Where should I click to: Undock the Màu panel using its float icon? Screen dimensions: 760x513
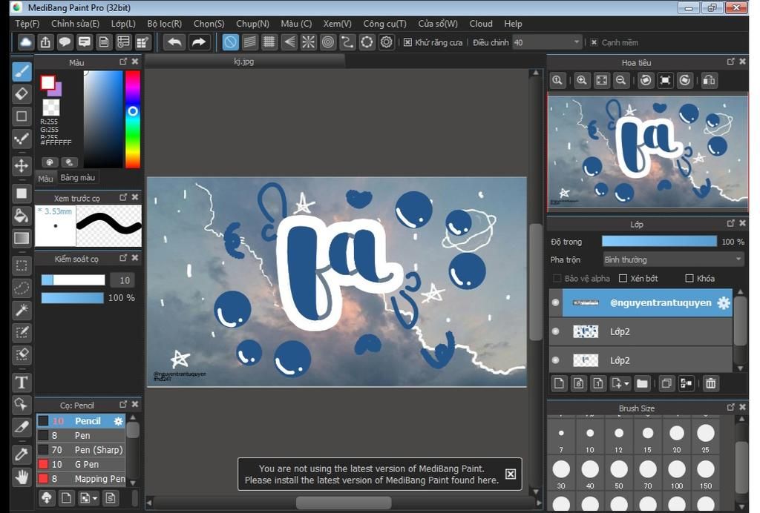point(123,62)
